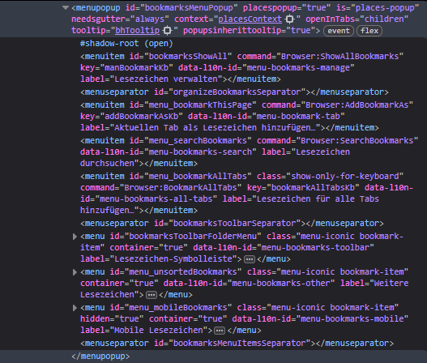This screenshot has height=363, width=427.
Task: Click command value "Browser:SearchBookmarks"
Action: point(357,141)
